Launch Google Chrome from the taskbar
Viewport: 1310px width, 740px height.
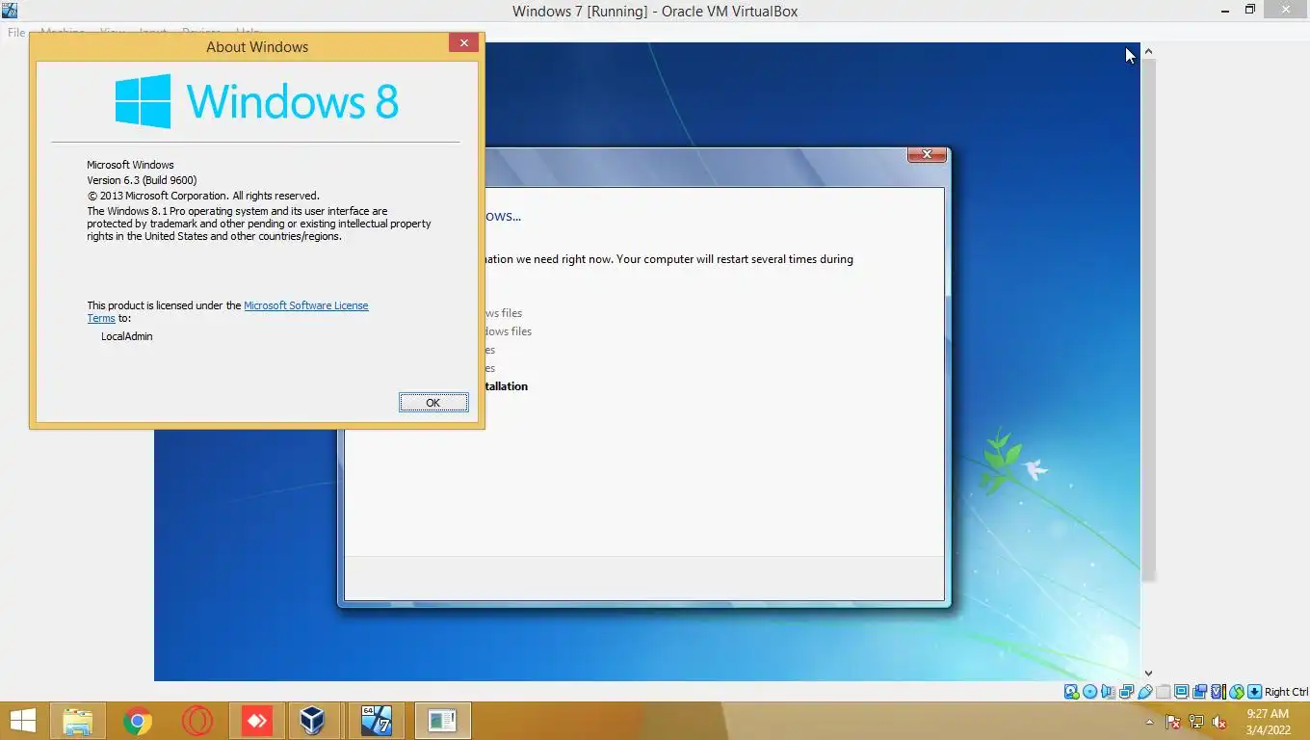[x=137, y=721]
